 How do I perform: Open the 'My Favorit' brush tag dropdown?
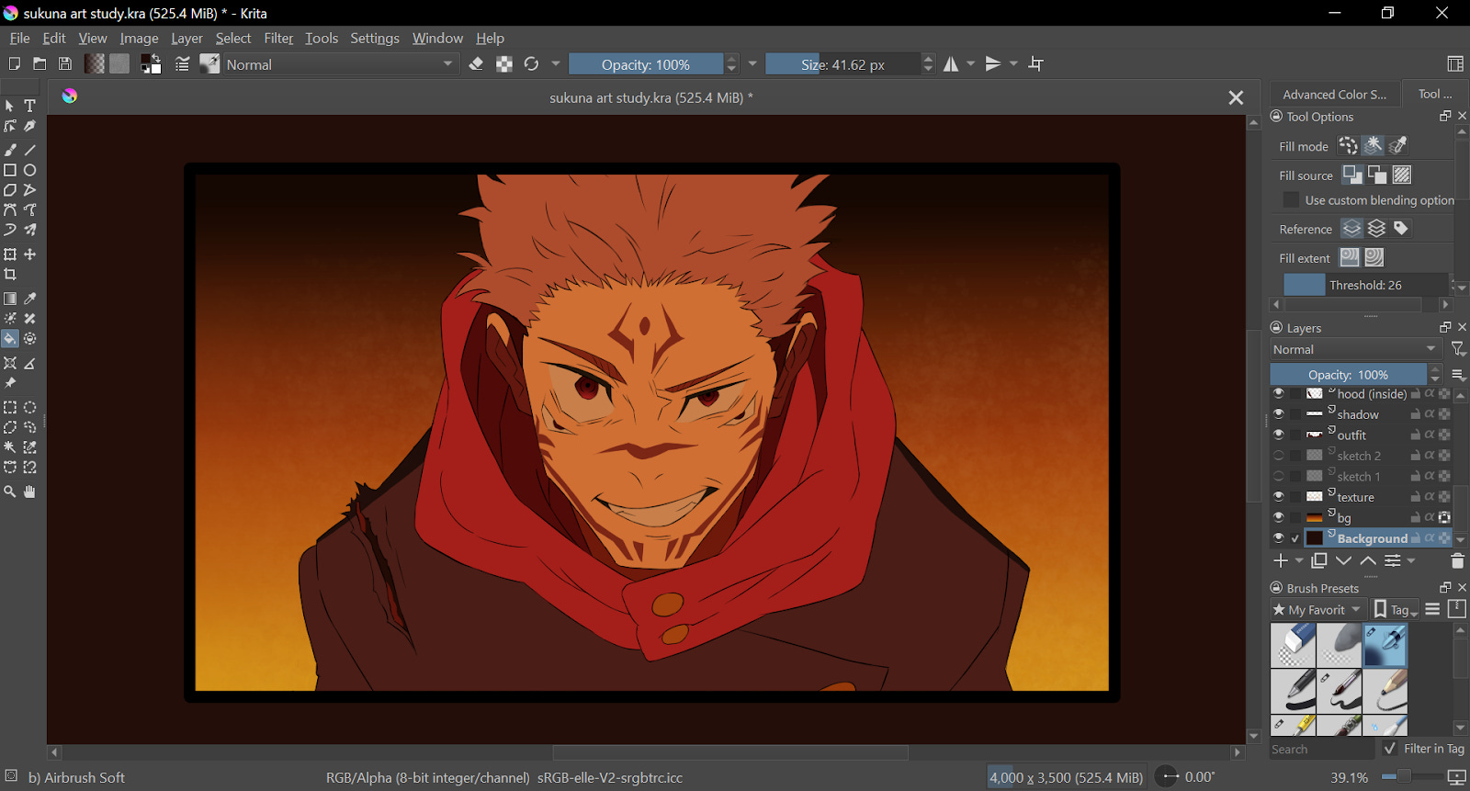pos(1317,609)
